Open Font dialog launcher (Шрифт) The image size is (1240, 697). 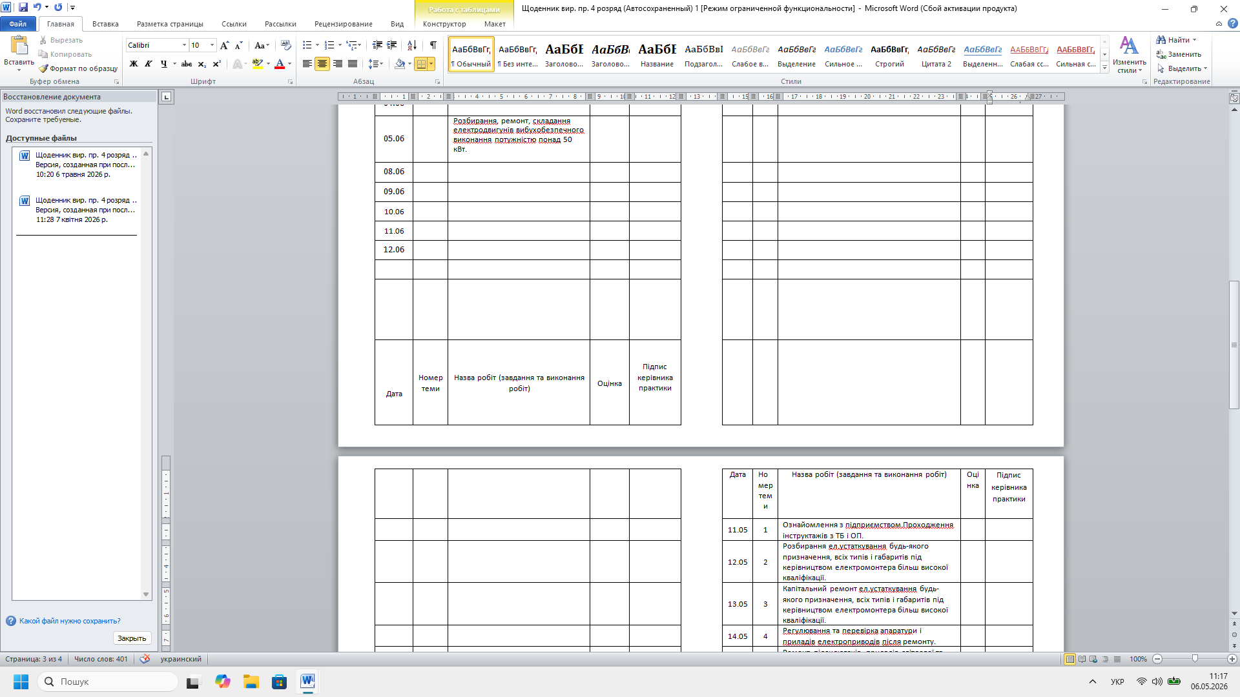click(290, 82)
